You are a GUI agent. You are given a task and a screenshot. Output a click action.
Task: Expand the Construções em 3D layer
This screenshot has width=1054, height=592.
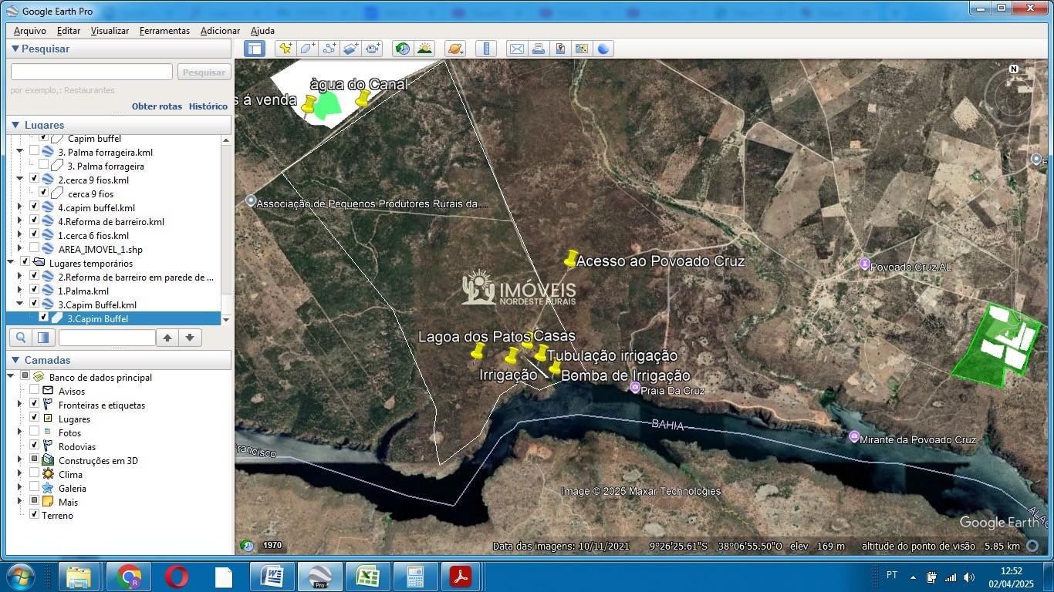[20, 460]
